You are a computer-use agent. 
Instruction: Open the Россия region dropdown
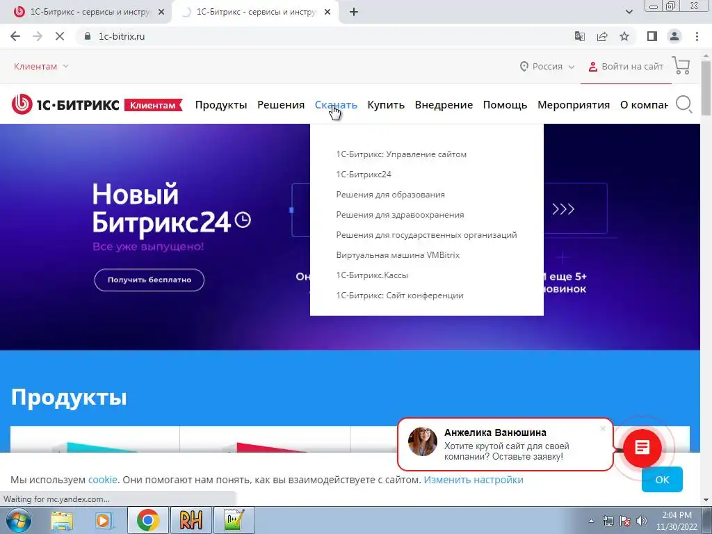point(547,66)
